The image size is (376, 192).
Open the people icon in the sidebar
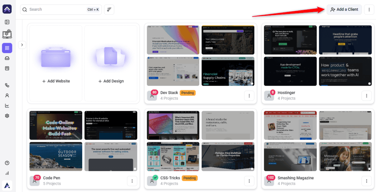(x=7, y=95)
